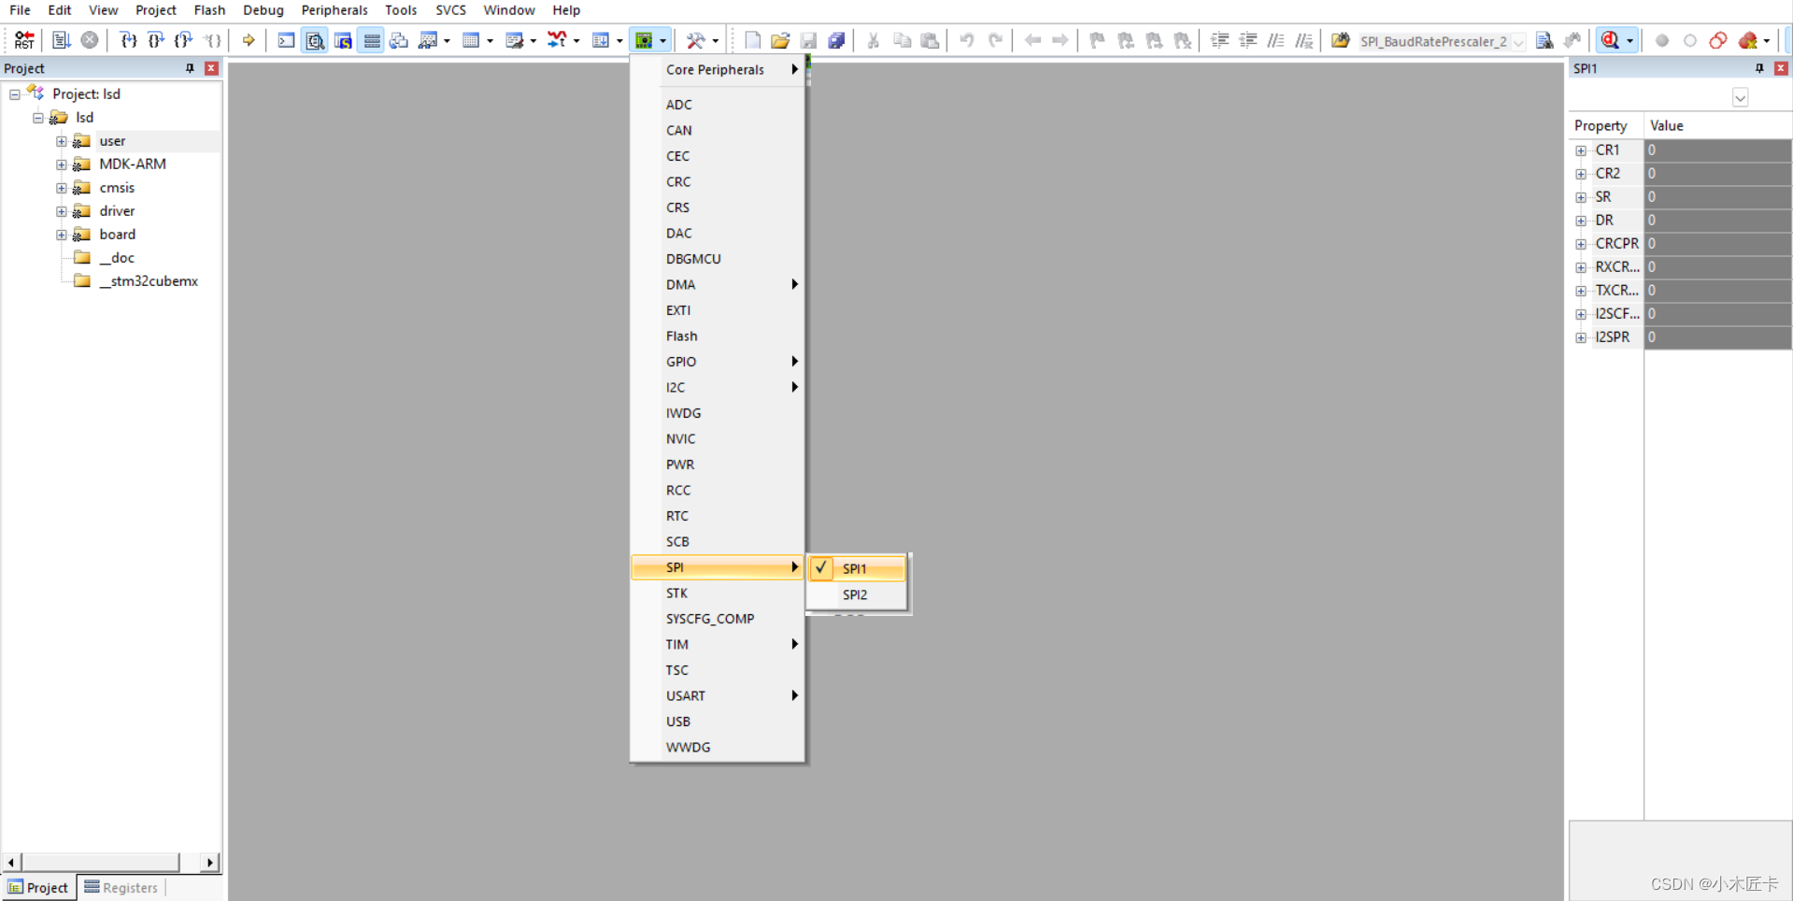Toggle the SPI1 checkmark in the submenu
Viewport: 1793px width, 901px height.
(821, 568)
